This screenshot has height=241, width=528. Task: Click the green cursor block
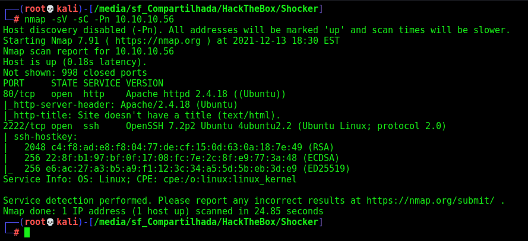[x=27, y=232]
